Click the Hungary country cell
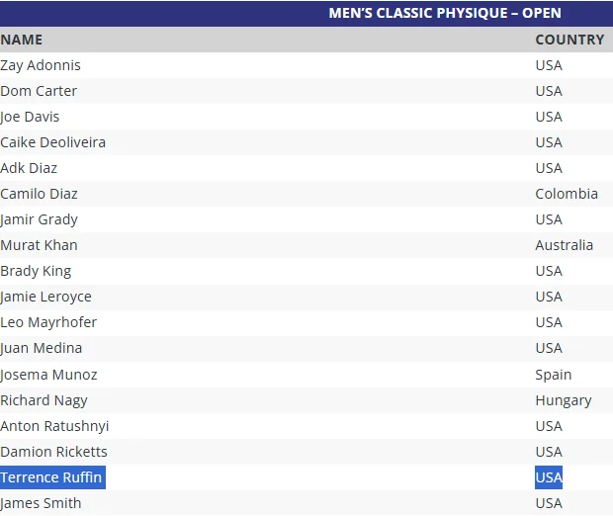The image size is (613, 516). 564,400
